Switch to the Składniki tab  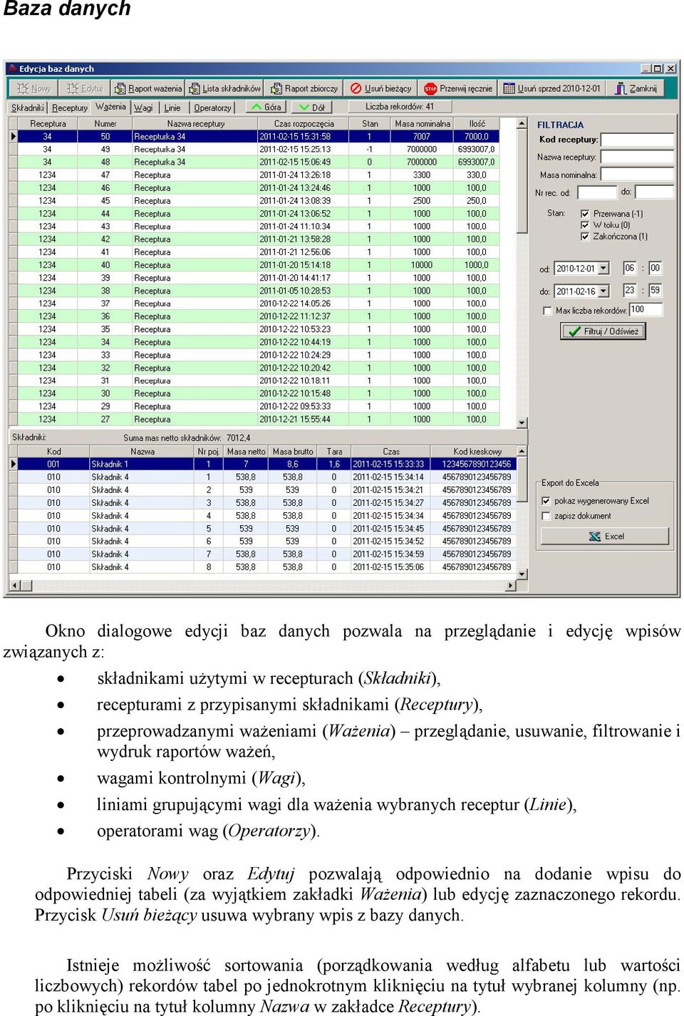27,108
